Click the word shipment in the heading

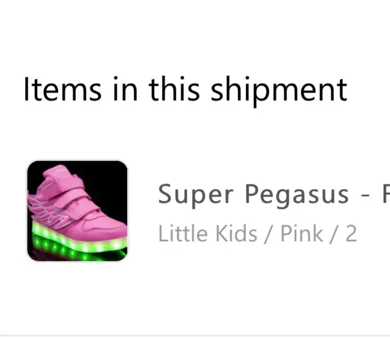[x=279, y=88]
